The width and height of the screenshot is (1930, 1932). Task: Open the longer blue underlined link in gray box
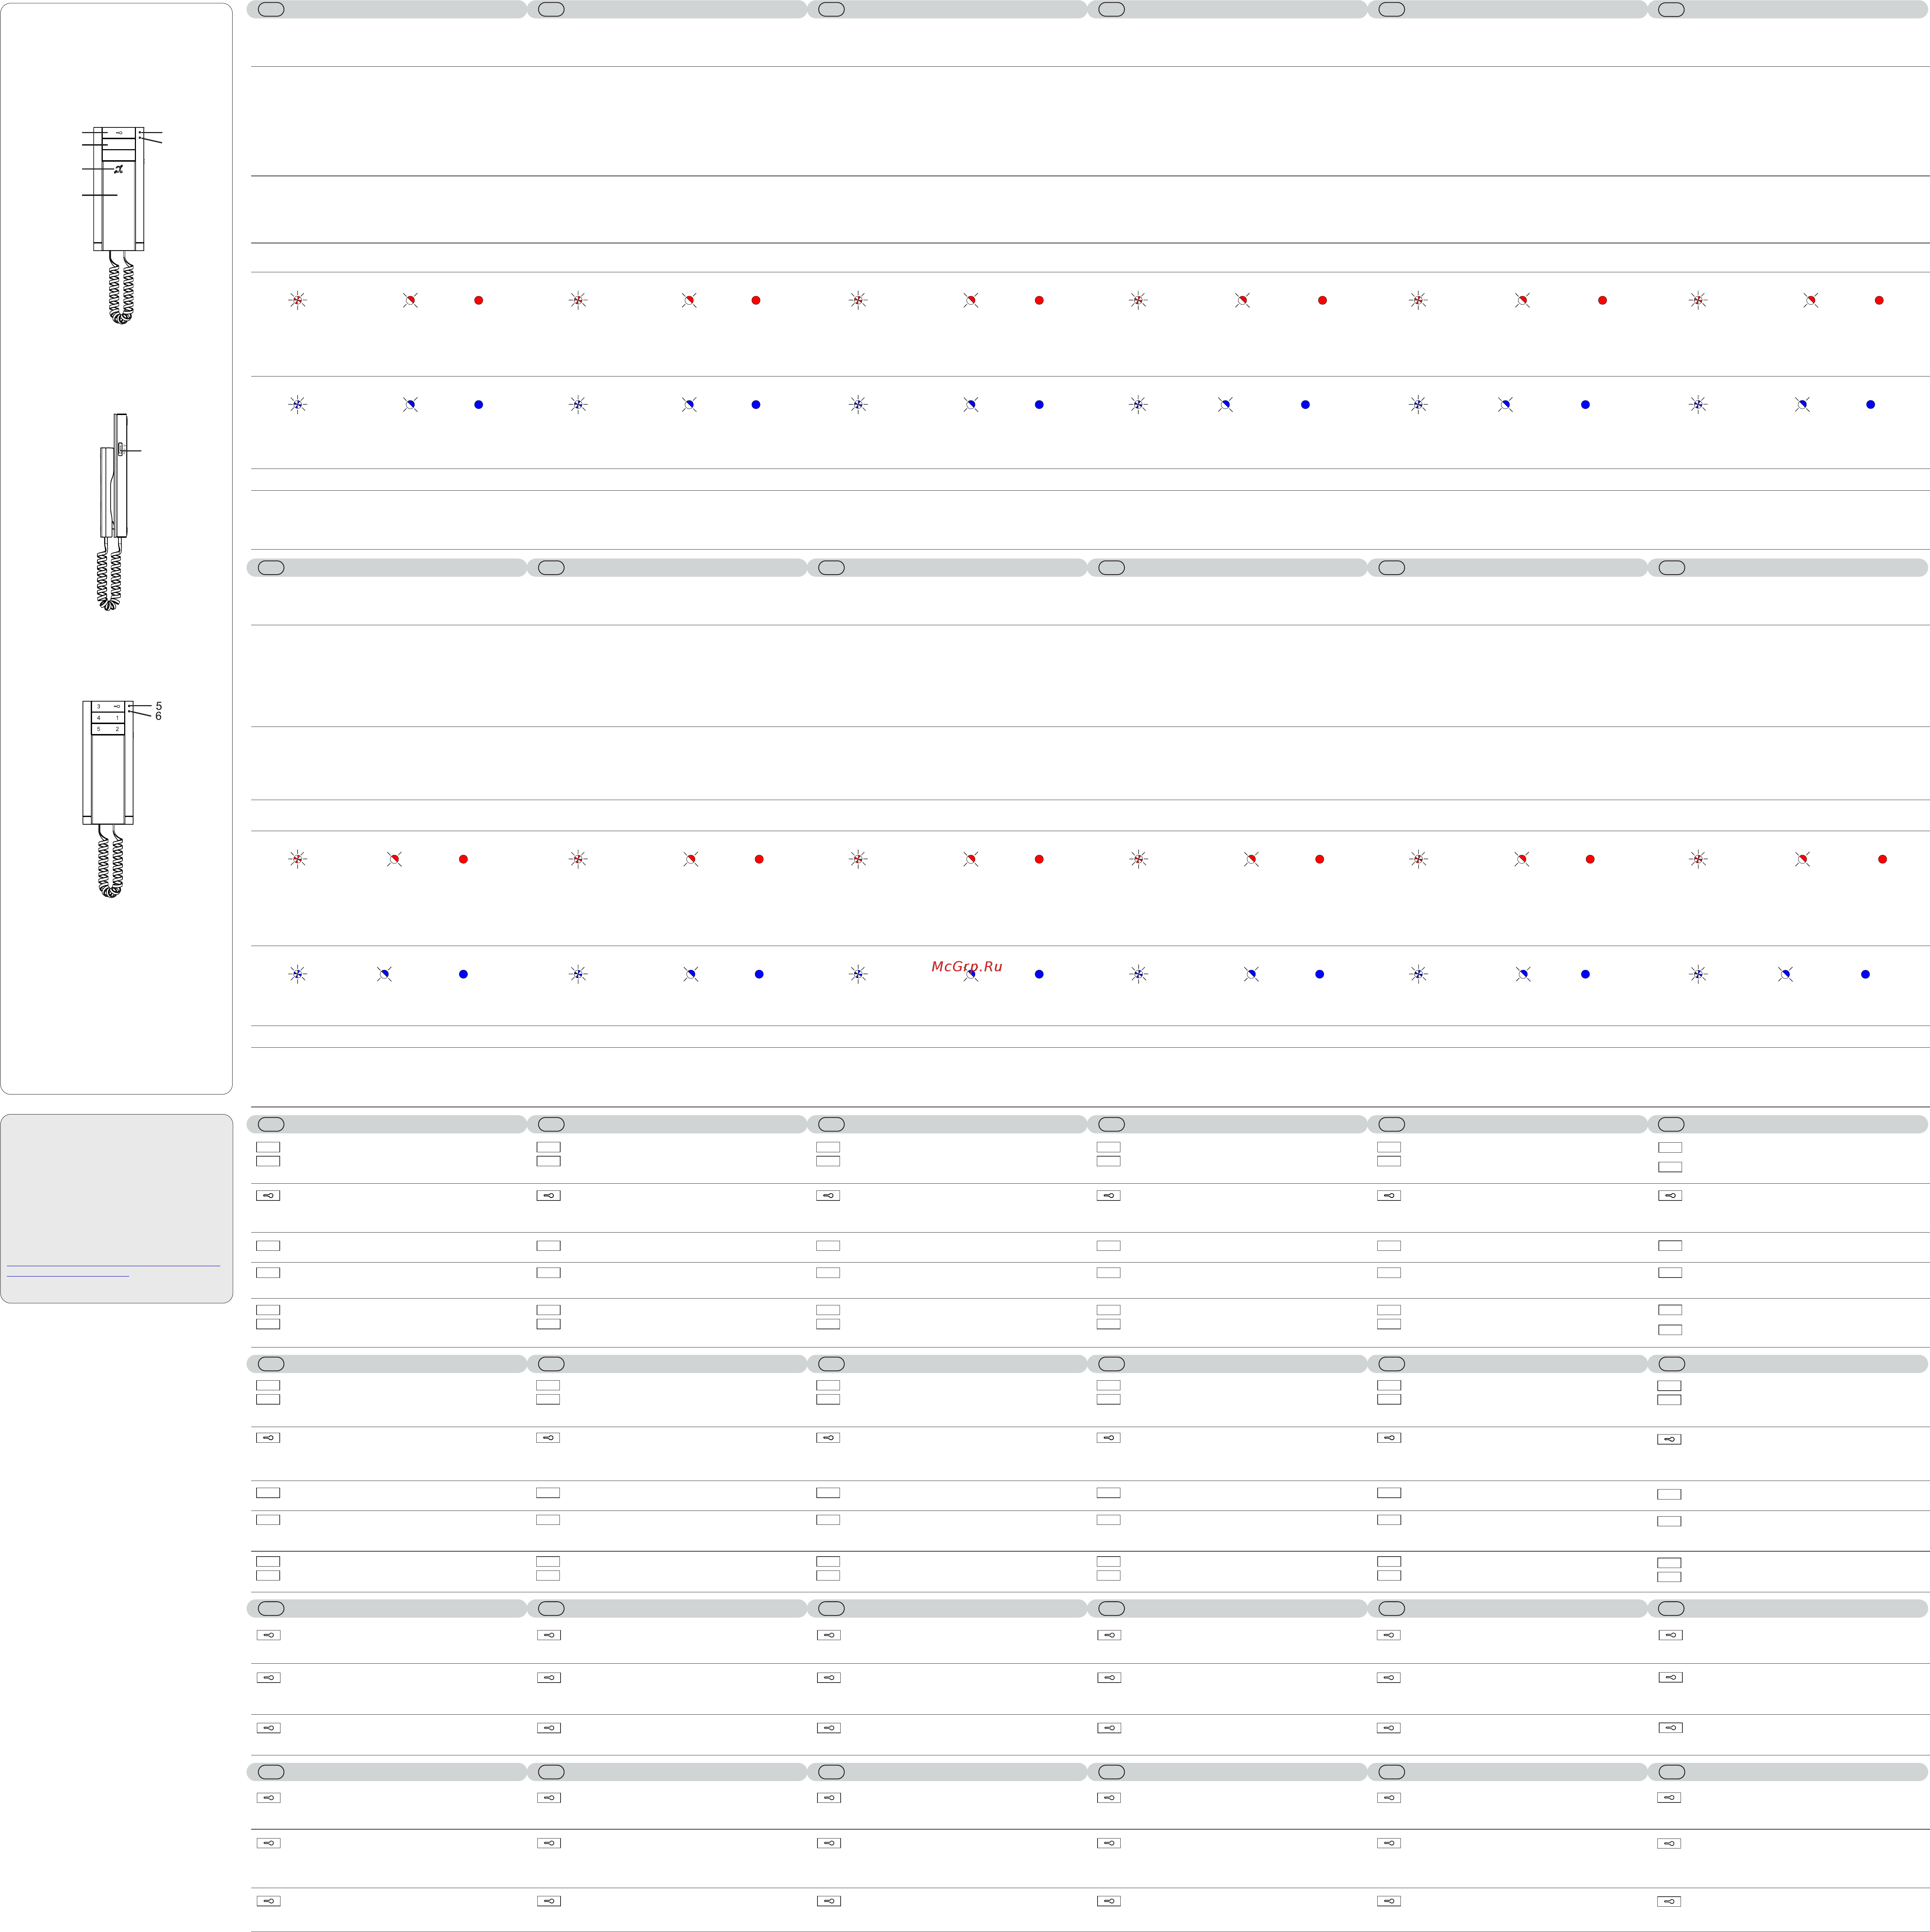click(x=113, y=1266)
